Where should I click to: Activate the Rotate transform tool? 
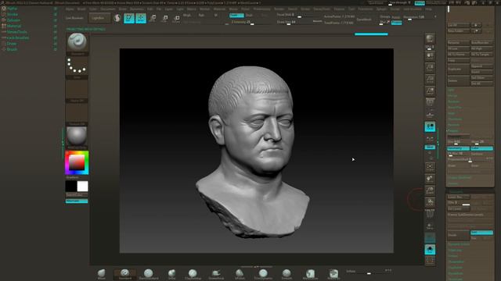click(x=176, y=18)
